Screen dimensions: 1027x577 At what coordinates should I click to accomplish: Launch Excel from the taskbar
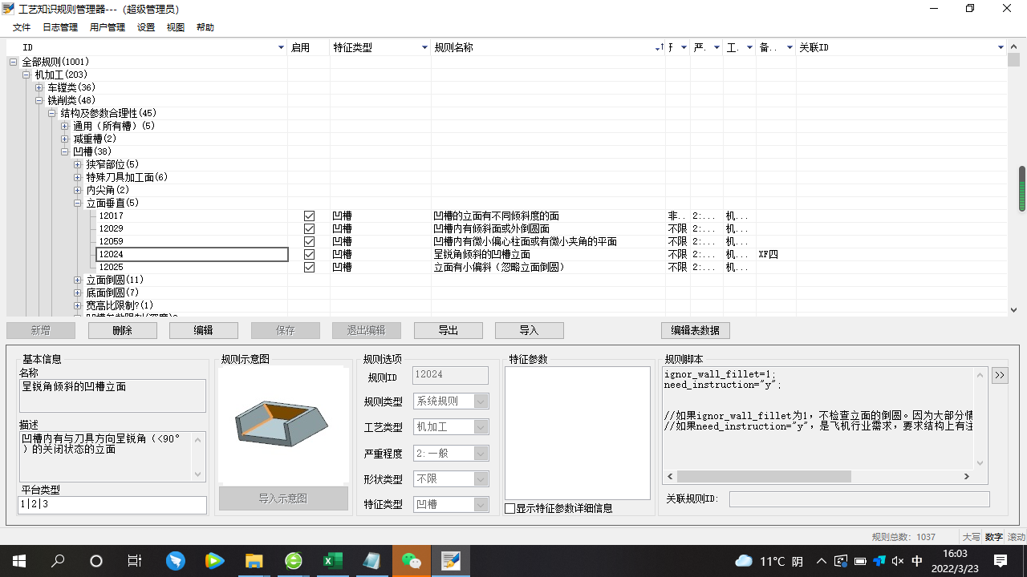coord(333,561)
